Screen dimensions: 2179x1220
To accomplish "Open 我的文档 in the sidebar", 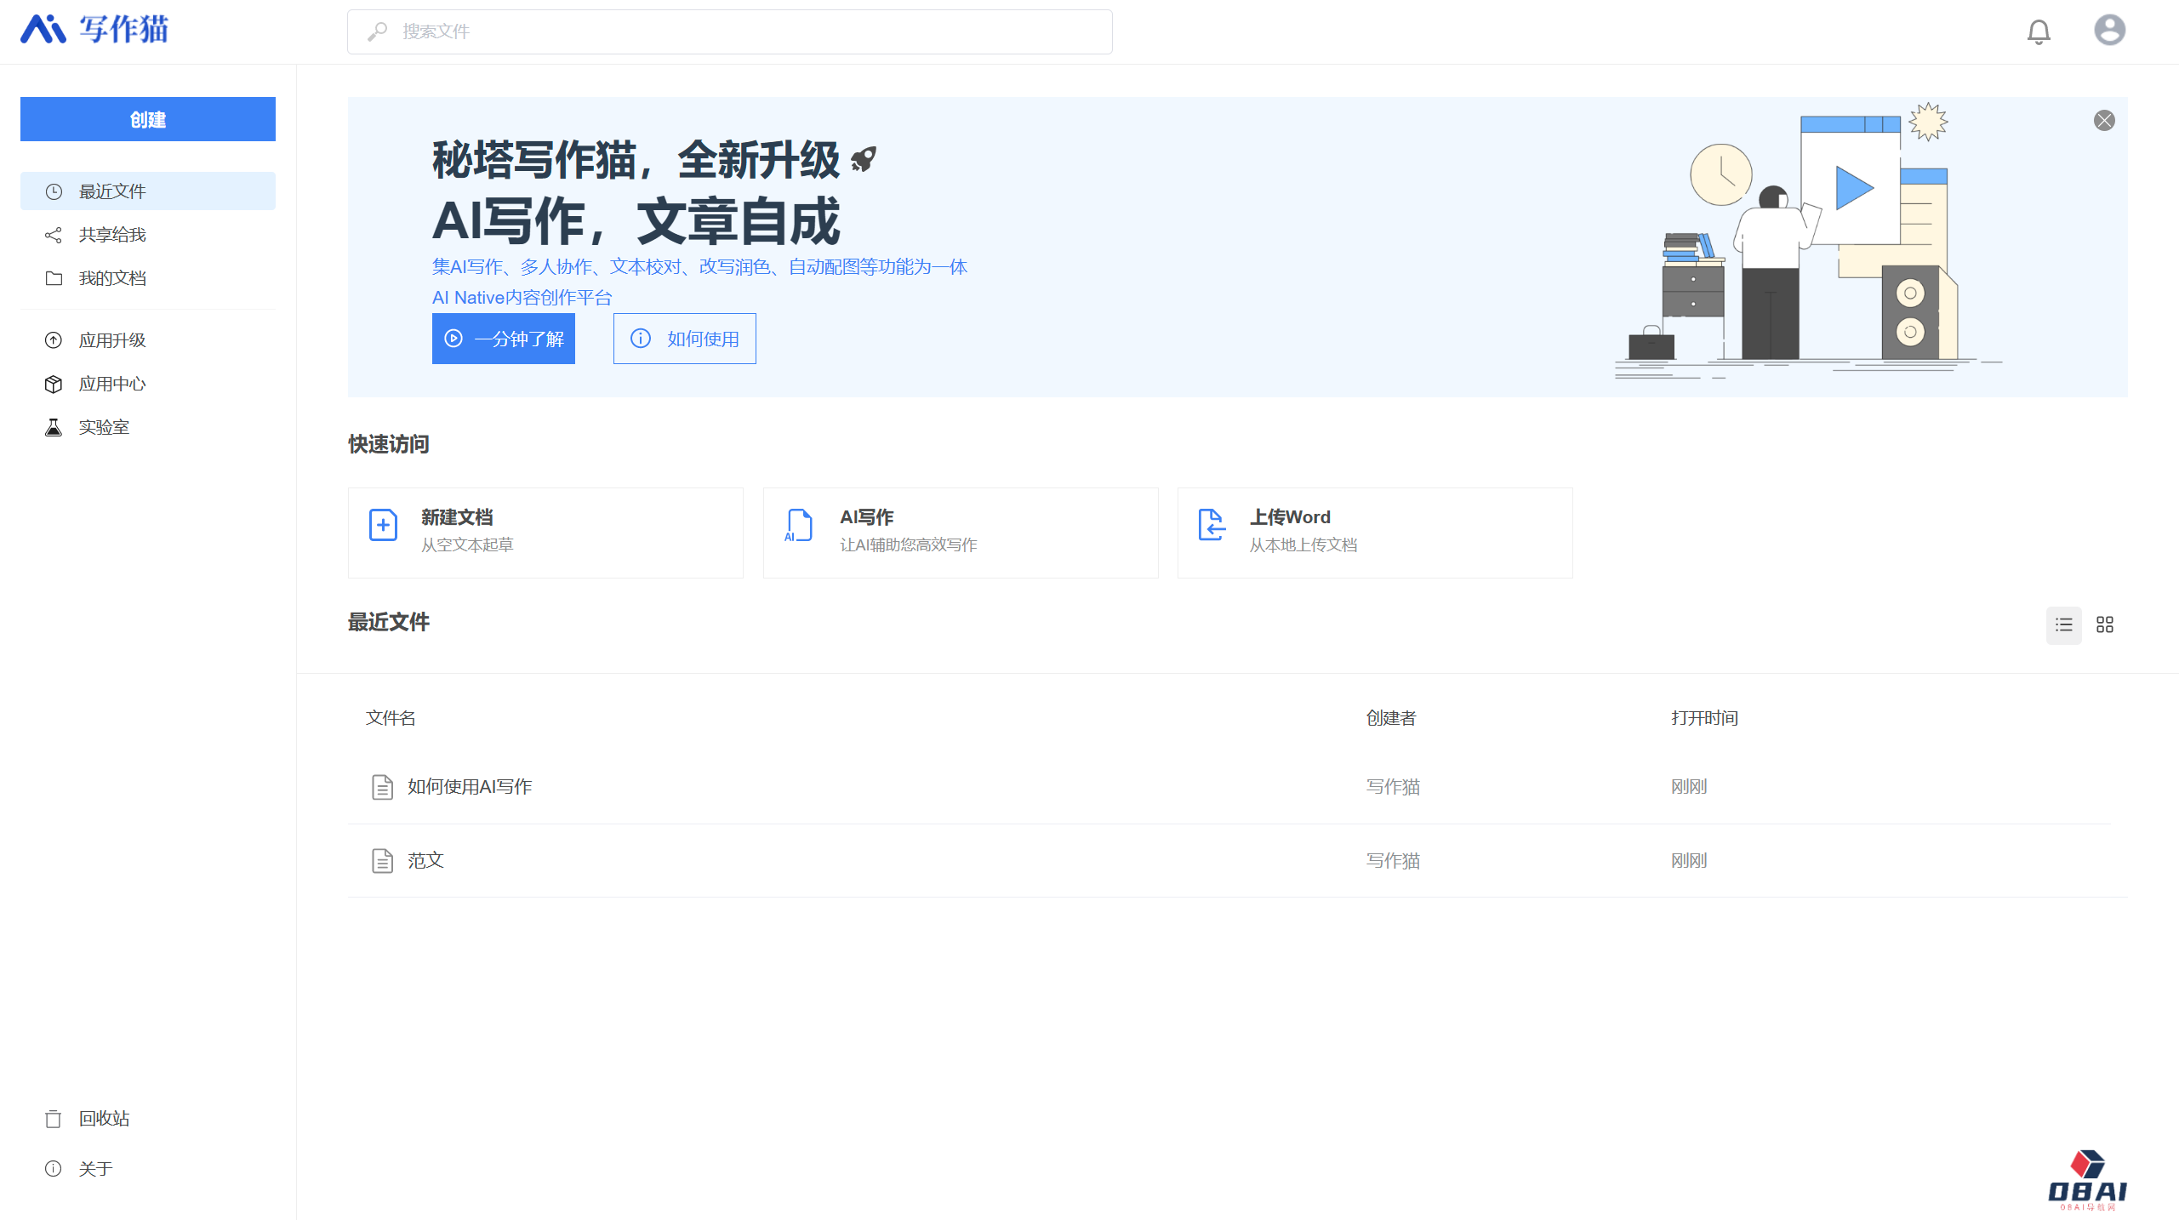I will [x=148, y=278].
